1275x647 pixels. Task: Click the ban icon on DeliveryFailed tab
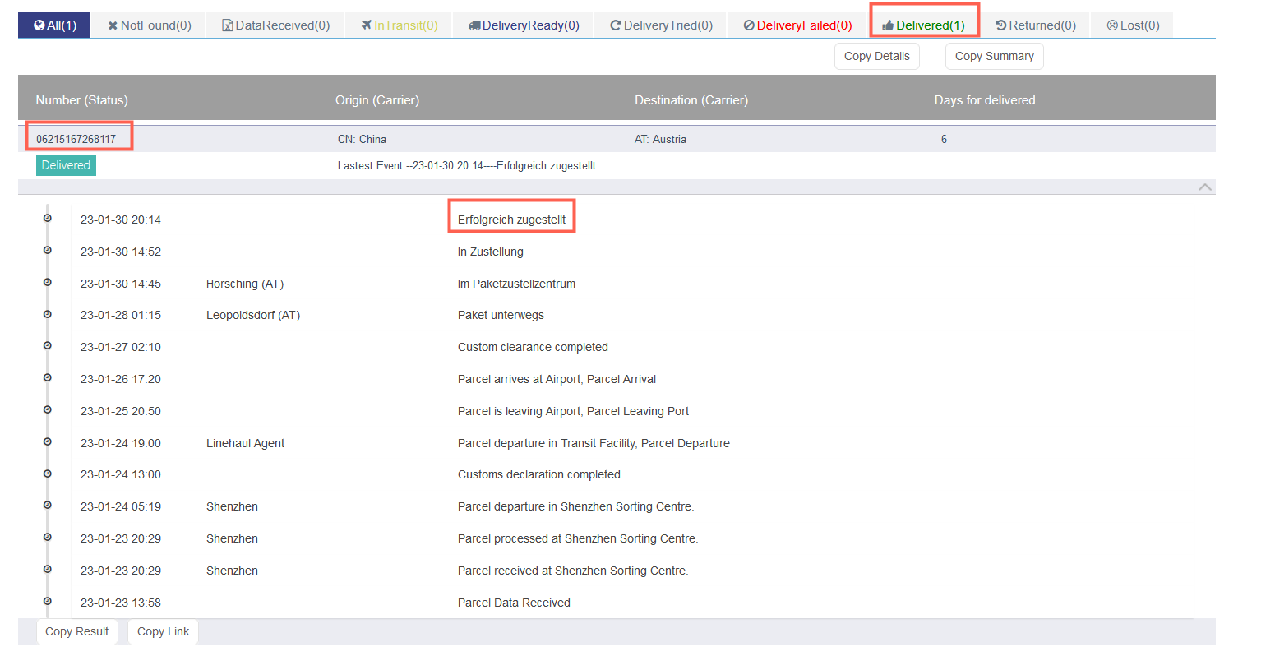click(x=749, y=25)
